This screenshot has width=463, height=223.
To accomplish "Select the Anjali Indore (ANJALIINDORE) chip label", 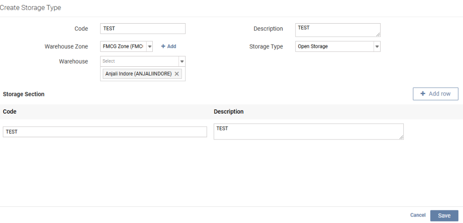I will click(138, 74).
